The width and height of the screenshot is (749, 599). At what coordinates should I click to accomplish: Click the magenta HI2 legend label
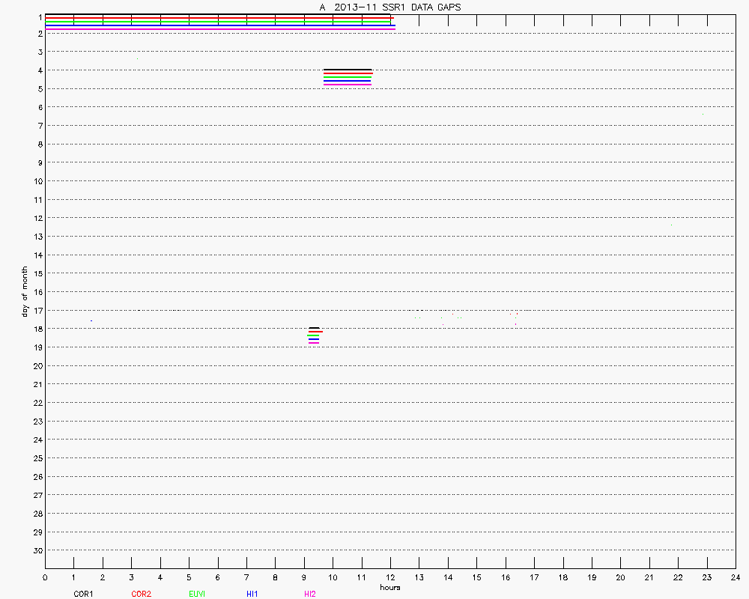[x=309, y=594]
